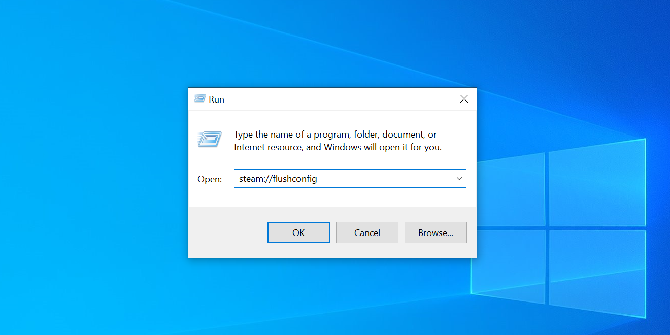Select Cancel to dismiss the dialog
Image resolution: width=670 pixels, height=335 pixels.
point(367,232)
